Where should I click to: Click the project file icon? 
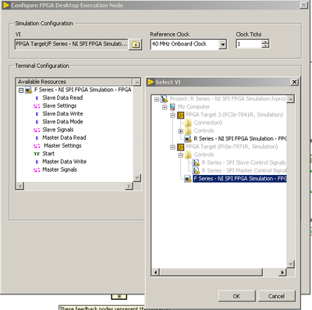coord(164,99)
